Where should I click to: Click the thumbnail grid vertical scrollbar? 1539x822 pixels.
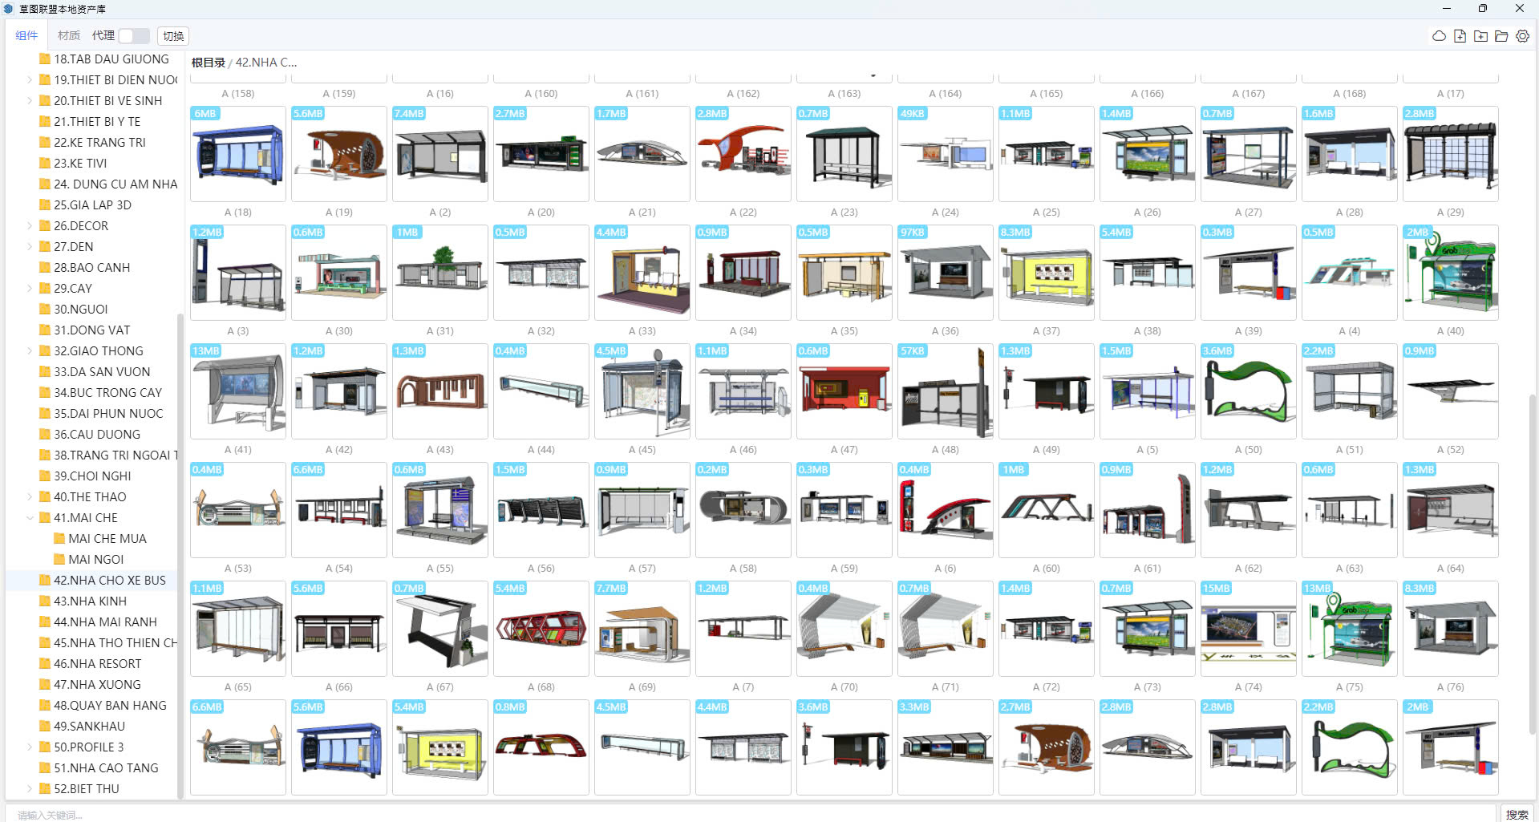pyautogui.click(x=1533, y=561)
